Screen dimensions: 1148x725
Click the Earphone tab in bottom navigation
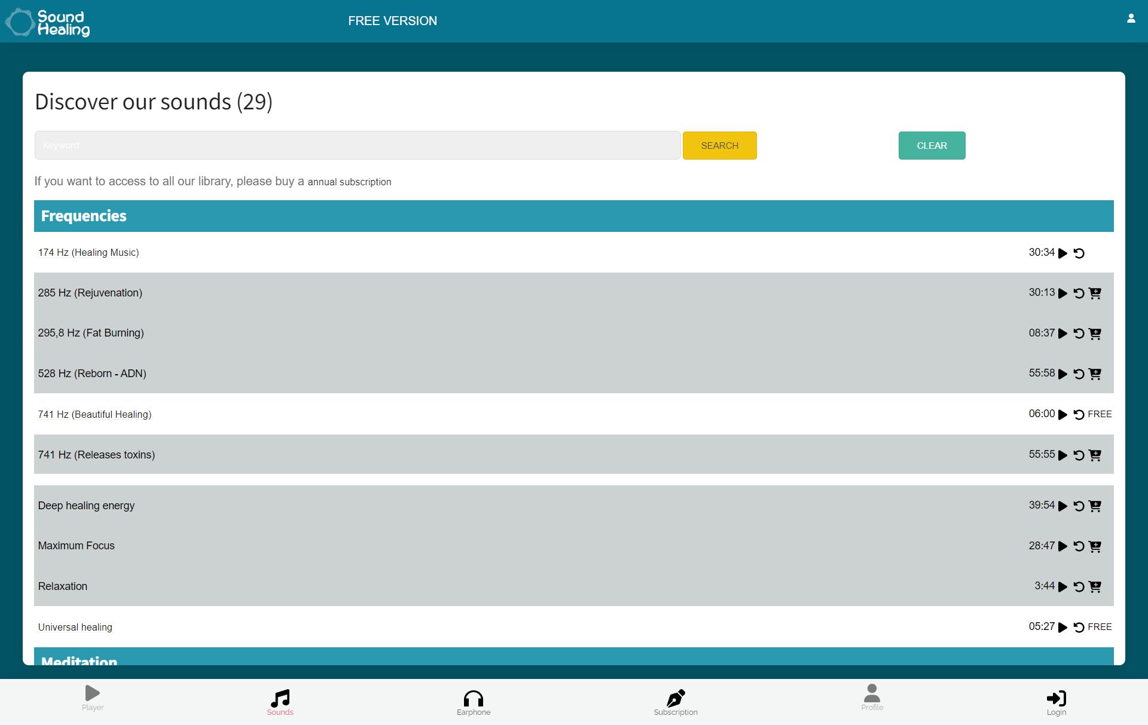[472, 700]
